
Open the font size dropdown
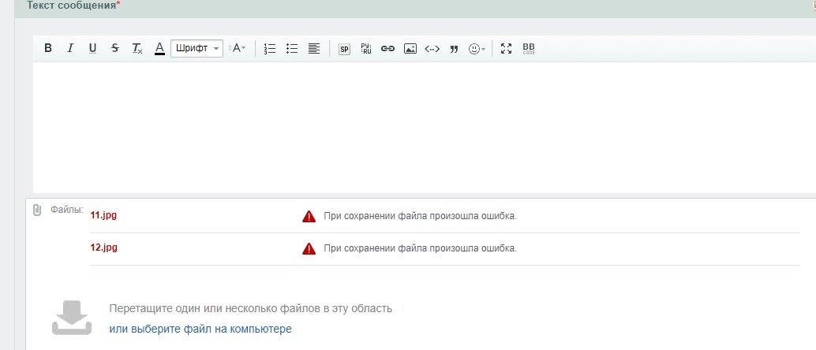click(238, 48)
